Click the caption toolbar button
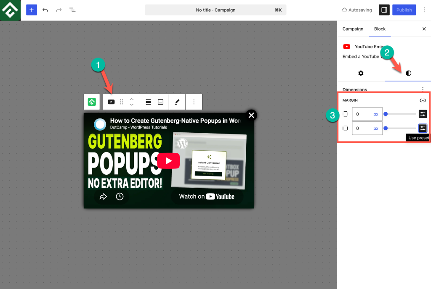431x289 pixels. click(160, 102)
